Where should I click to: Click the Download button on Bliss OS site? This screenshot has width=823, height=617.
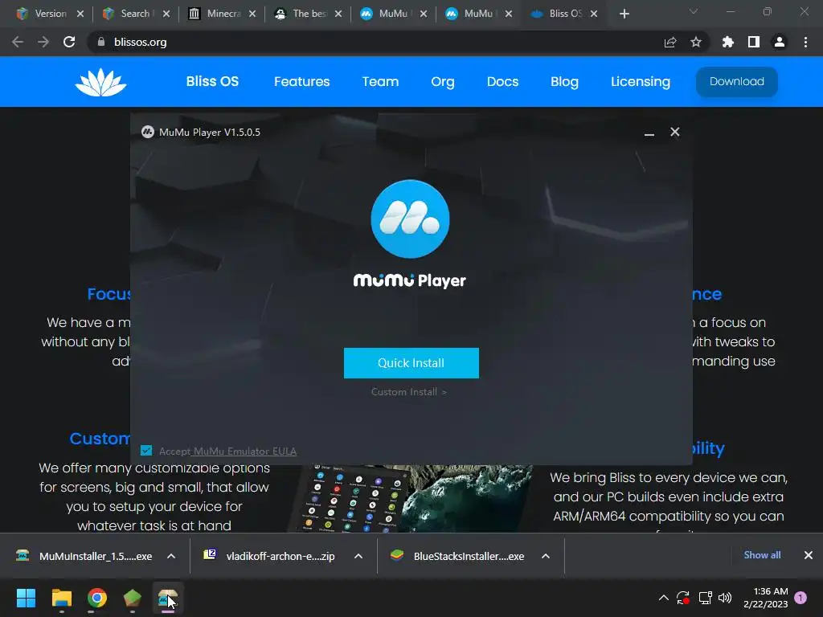pos(736,81)
